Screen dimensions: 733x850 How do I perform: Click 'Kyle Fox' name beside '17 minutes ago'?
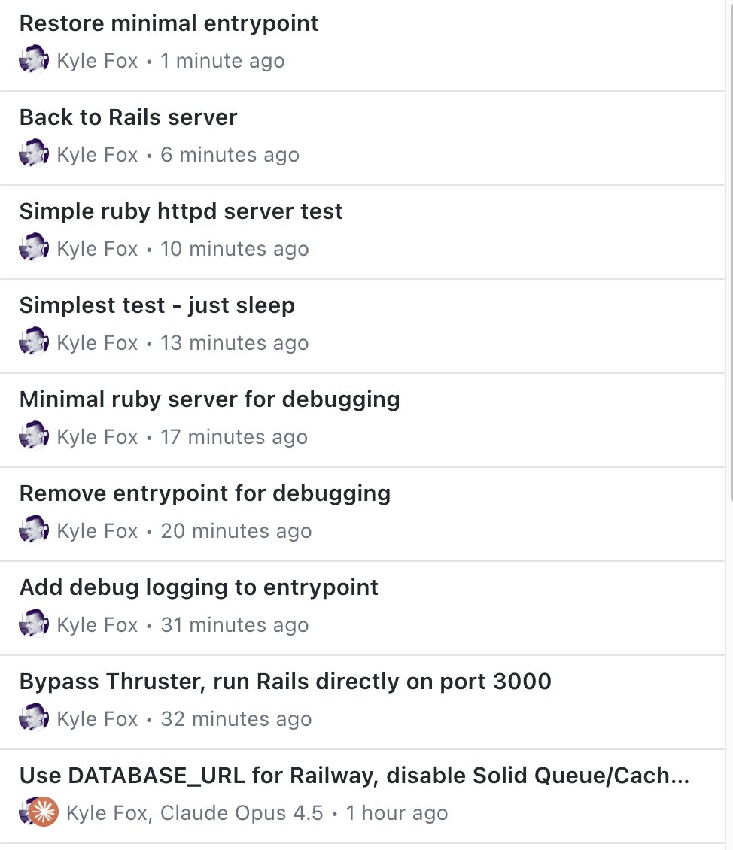[98, 437]
